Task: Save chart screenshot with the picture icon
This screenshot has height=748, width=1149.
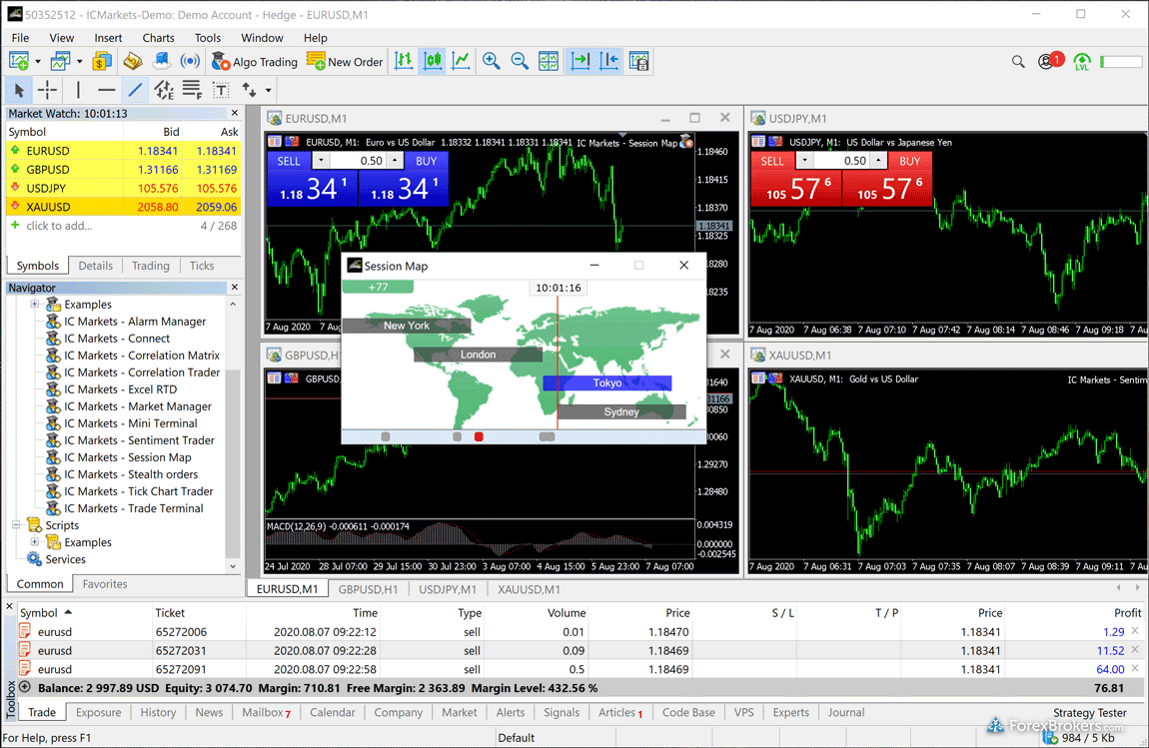Action: pyautogui.click(x=639, y=62)
